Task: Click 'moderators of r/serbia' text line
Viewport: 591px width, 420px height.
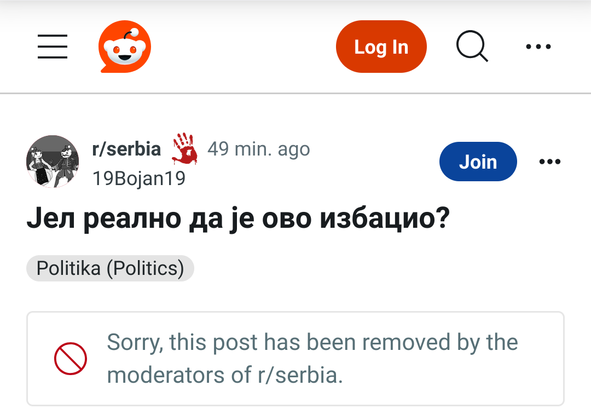Action: (224, 375)
